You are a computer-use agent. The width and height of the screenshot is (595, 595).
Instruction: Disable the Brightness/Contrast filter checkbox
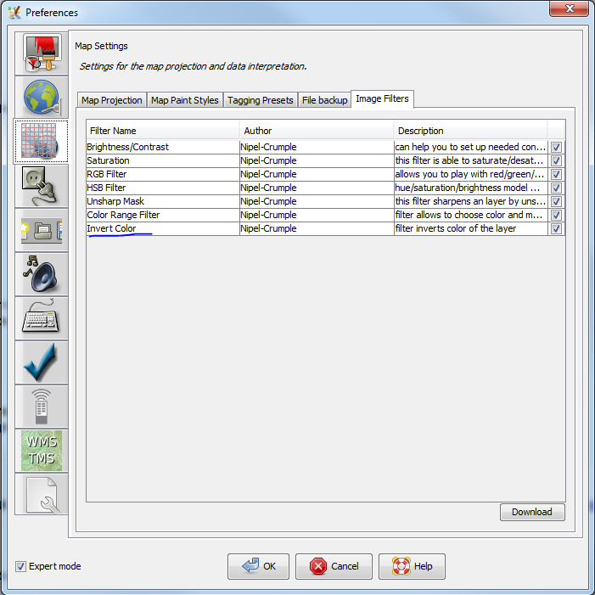coord(556,147)
